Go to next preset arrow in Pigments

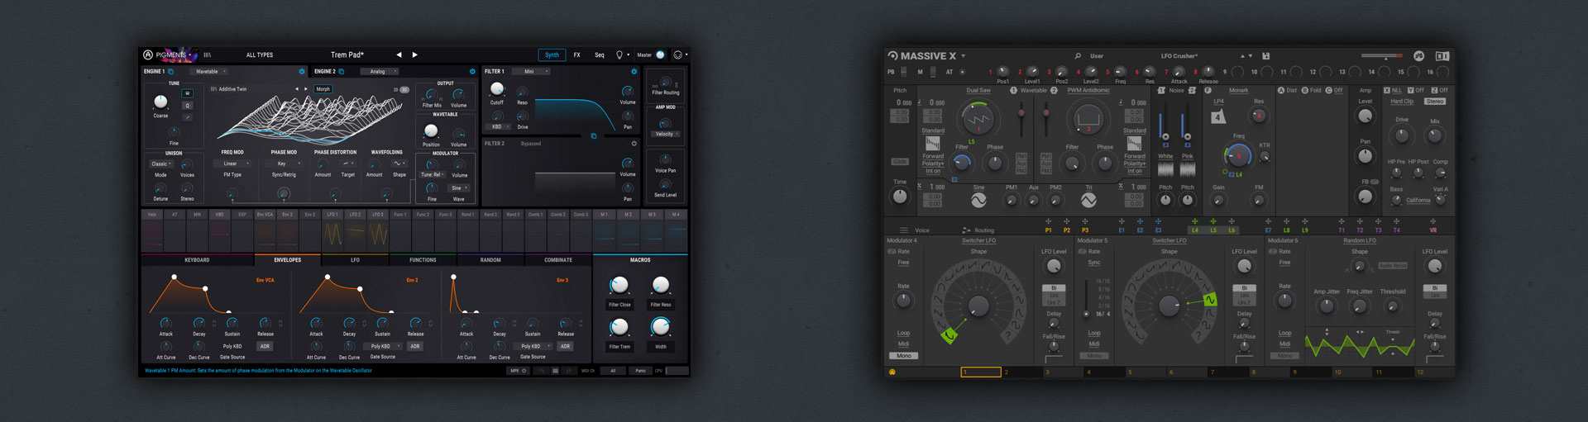(x=415, y=55)
